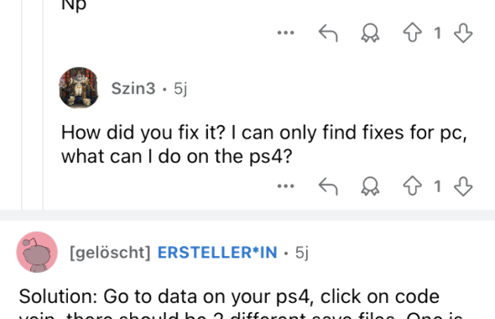Upvote Szin3's ps4 question
Image resolution: width=495 pixels, height=319 pixels.
[412, 186]
